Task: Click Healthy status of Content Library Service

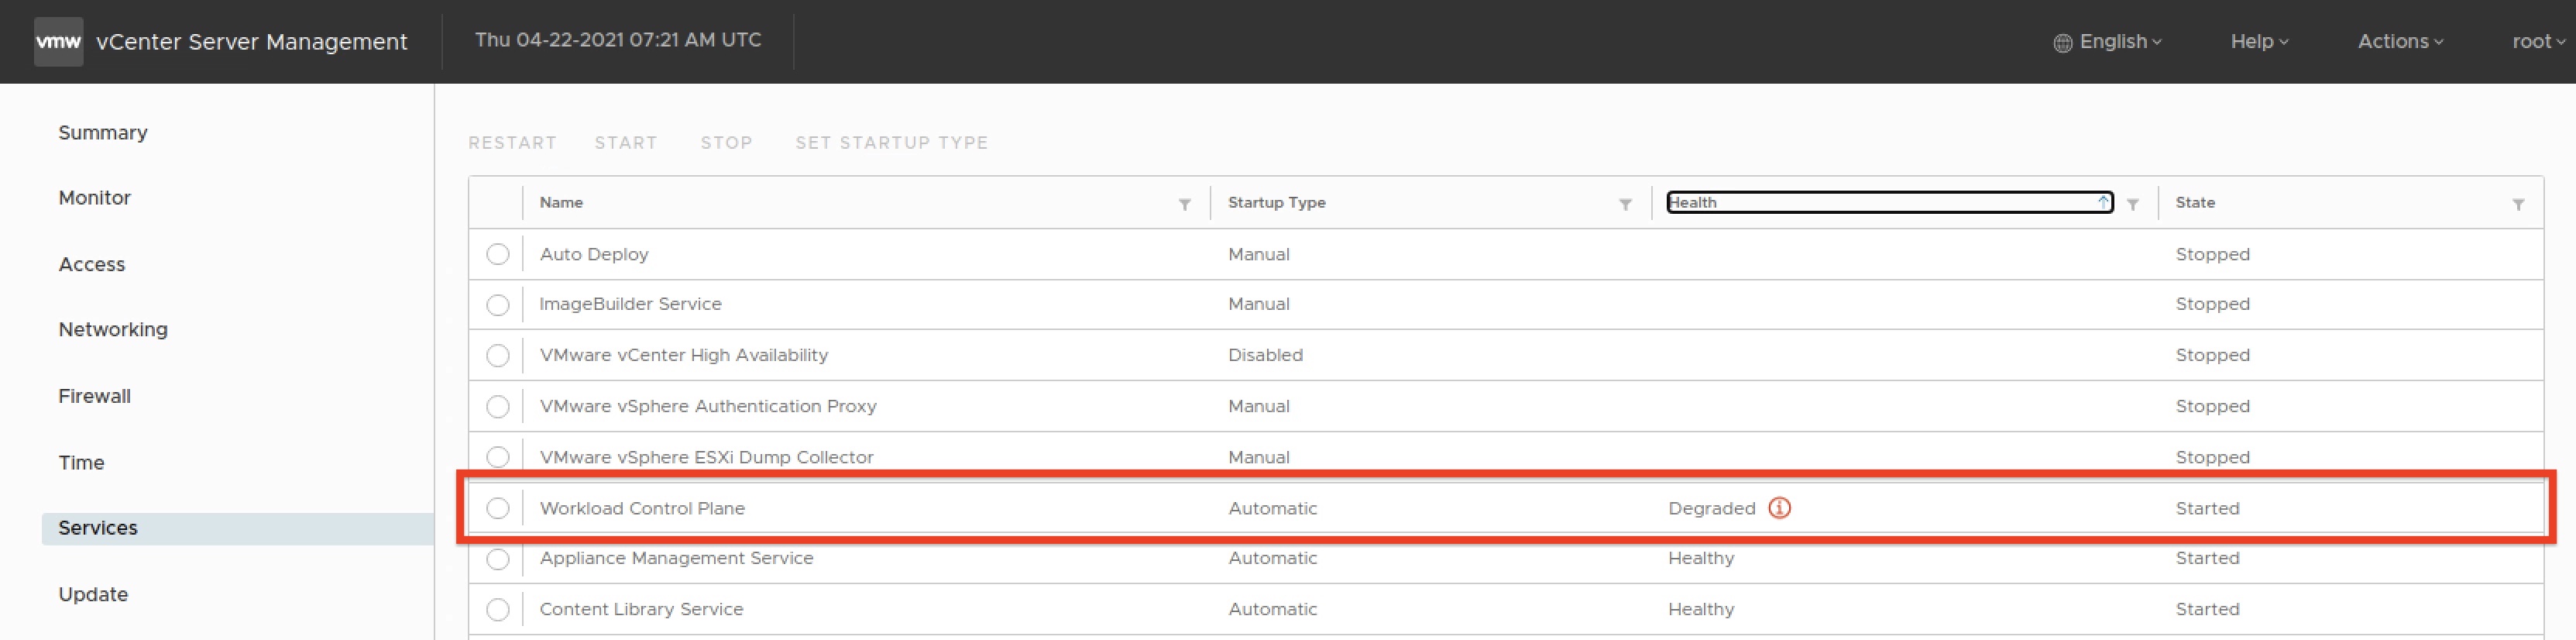Action: tap(1701, 609)
